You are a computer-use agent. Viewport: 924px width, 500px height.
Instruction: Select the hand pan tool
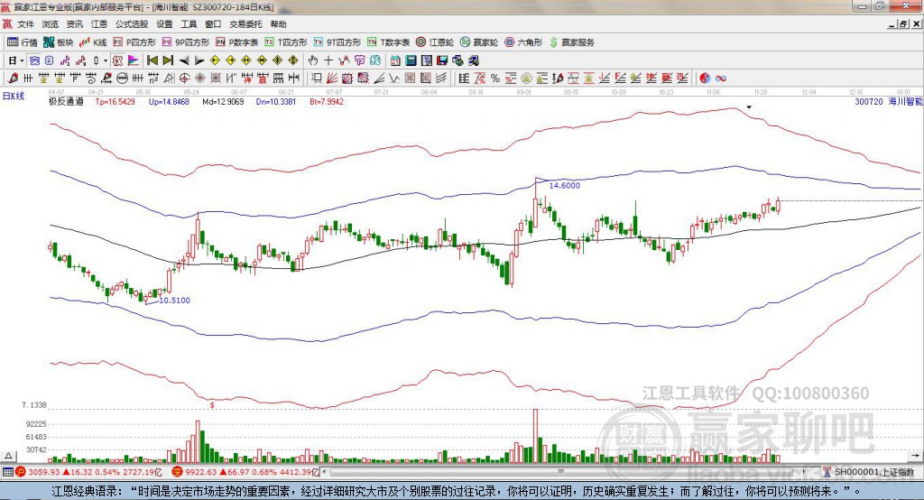(313, 60)
